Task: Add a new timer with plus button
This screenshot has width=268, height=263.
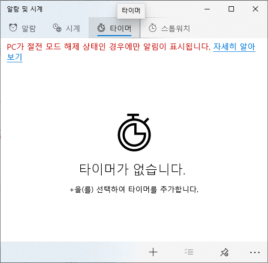Action: click(x=153, y=252)
